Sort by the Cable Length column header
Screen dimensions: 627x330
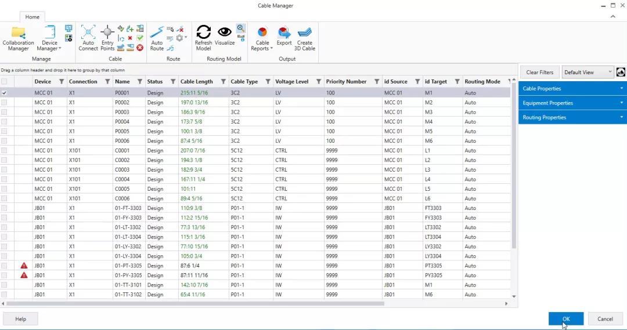[x=196, y=82]
